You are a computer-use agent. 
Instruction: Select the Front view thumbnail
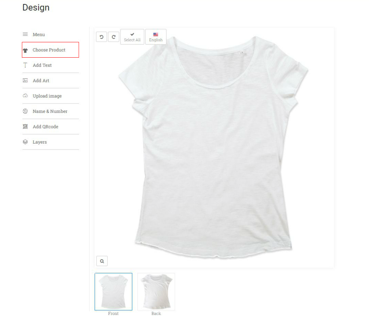(x=114, y=291)
